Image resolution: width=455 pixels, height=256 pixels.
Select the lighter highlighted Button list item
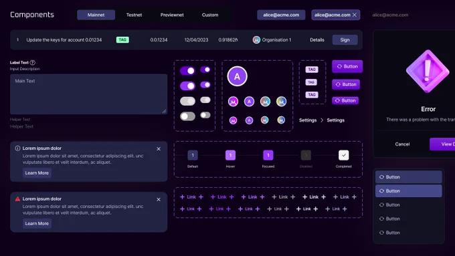tap(409, 191)
